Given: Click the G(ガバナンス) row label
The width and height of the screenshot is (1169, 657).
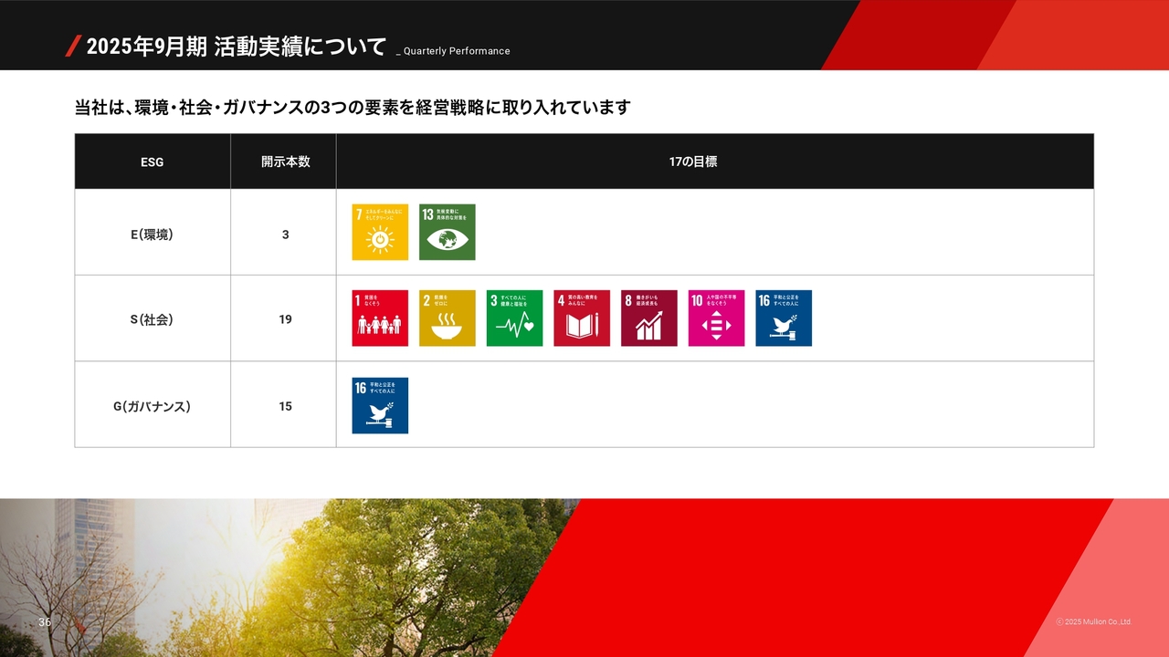Looking at the screenshot, I should (153, 406).
